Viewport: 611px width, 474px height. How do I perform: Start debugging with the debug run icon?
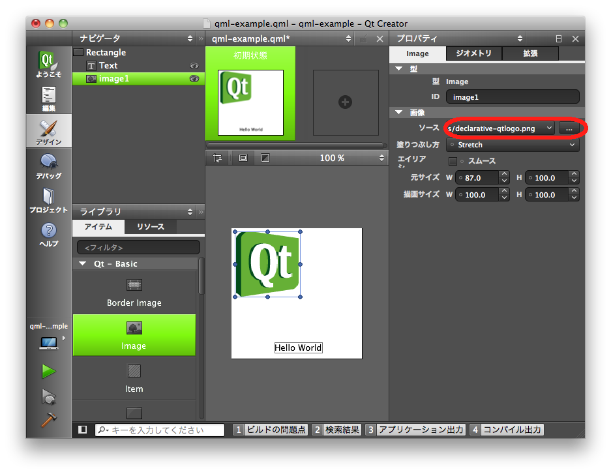[48, 396]
